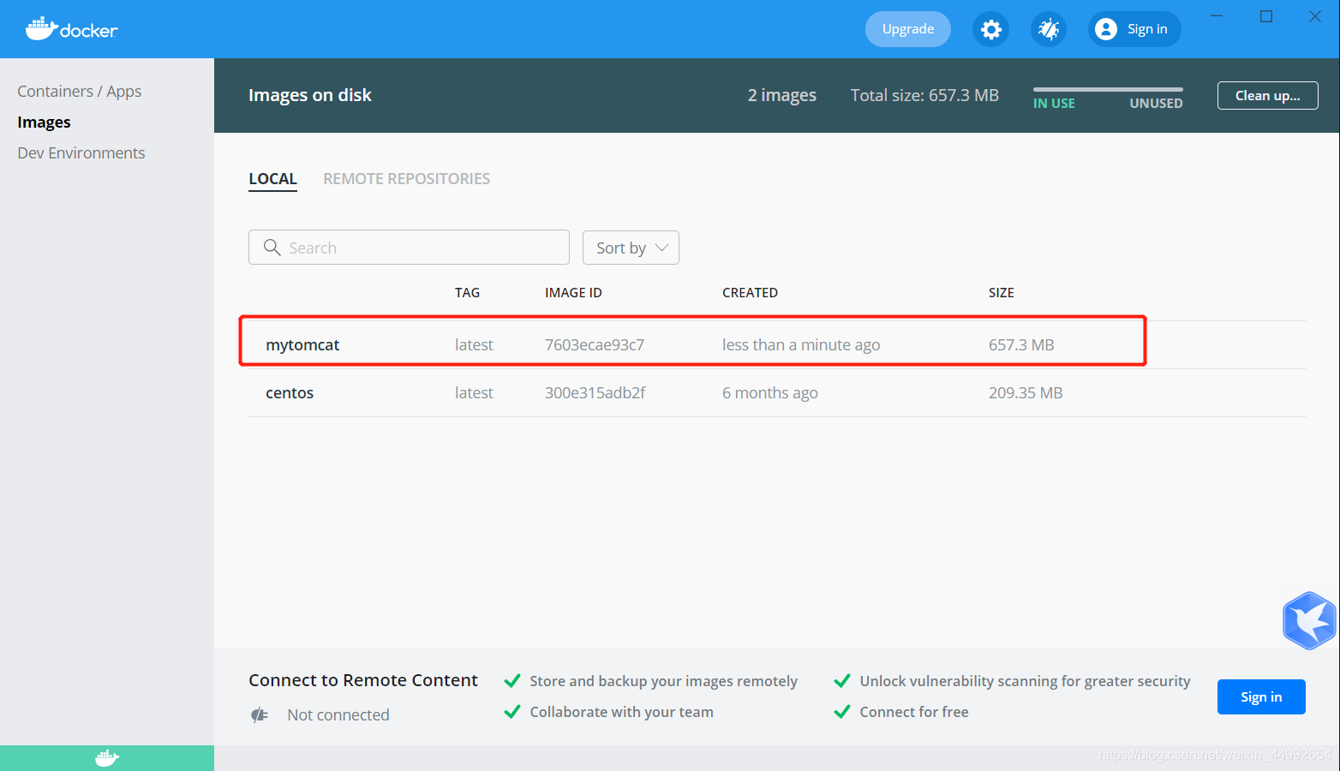Click the user avatar icon in header
Image resolution: width=1340 pixels, height=771 pixels.
click(1106, 29)
